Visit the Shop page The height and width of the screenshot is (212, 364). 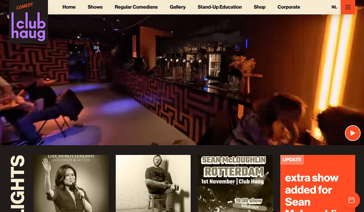pyautogui.click(x=259, y=7)
